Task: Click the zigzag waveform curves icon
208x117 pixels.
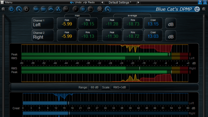Action: tap(66, 9)
